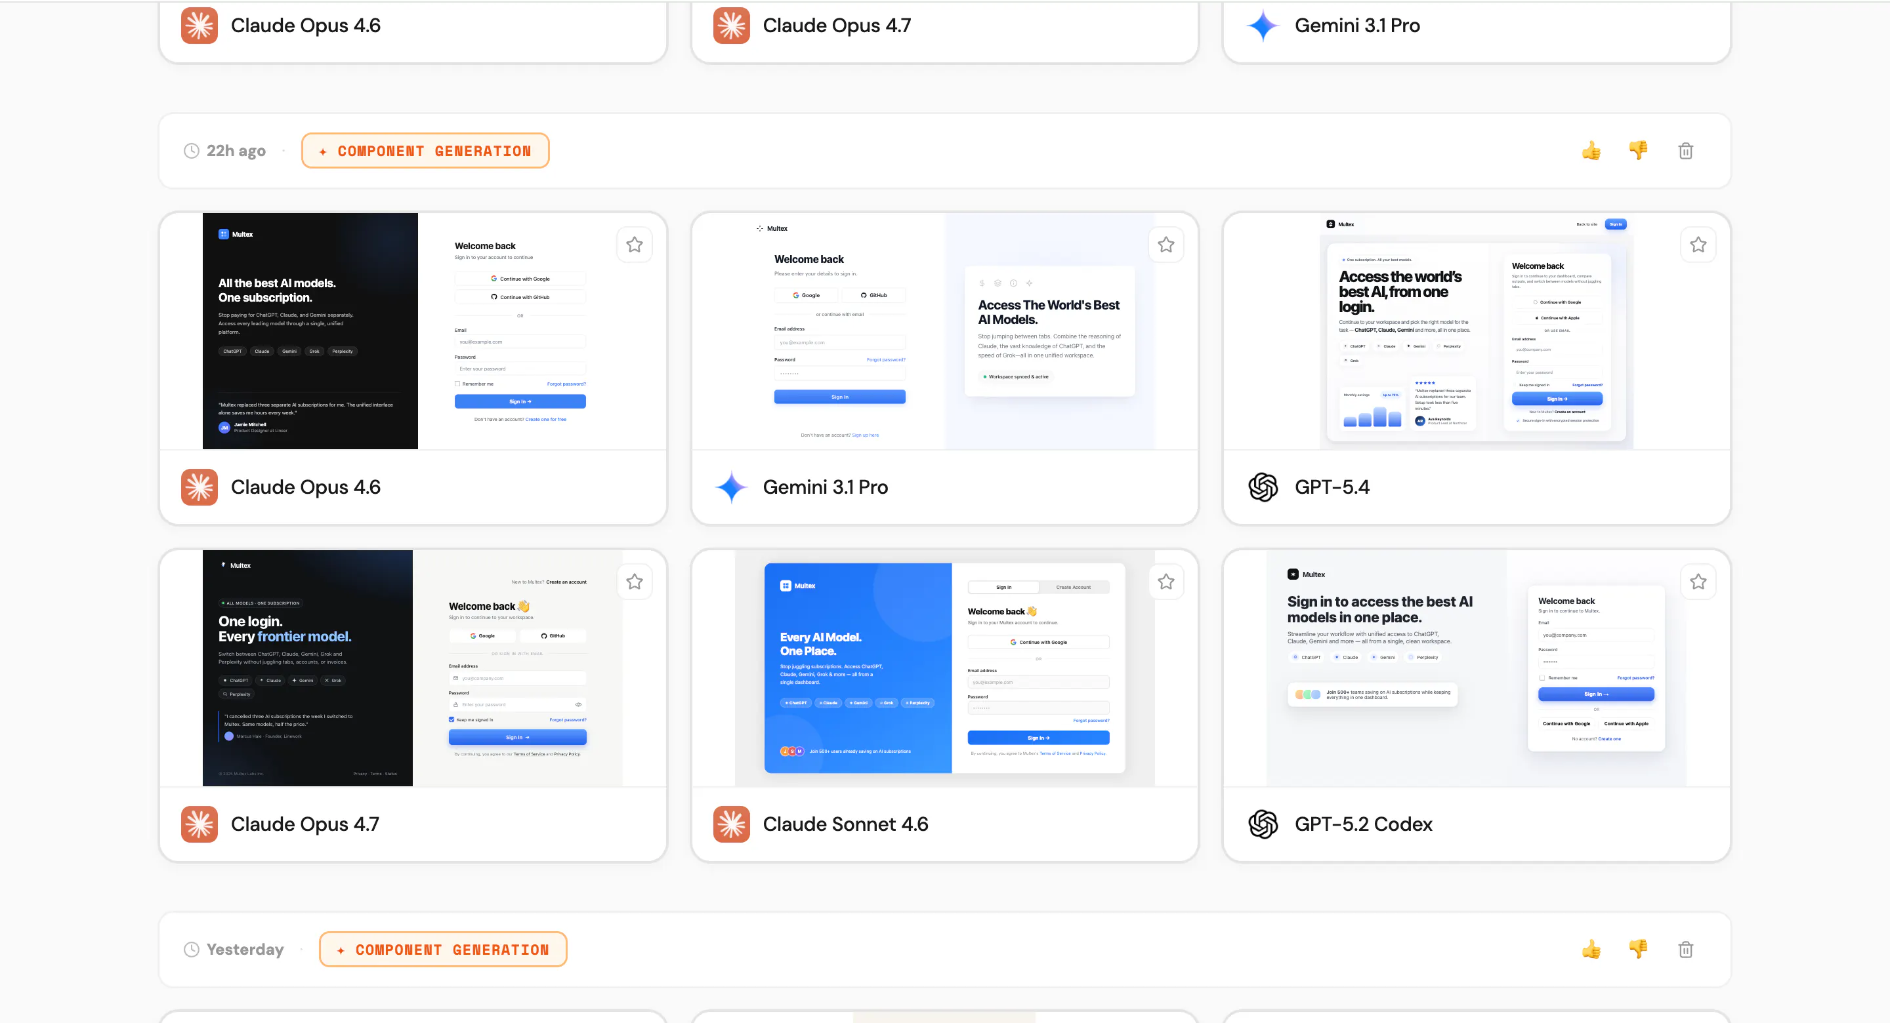Click the 'GPT-5.2 Codex' model name
The image size is (1890, 1023).
[1364, 824]
